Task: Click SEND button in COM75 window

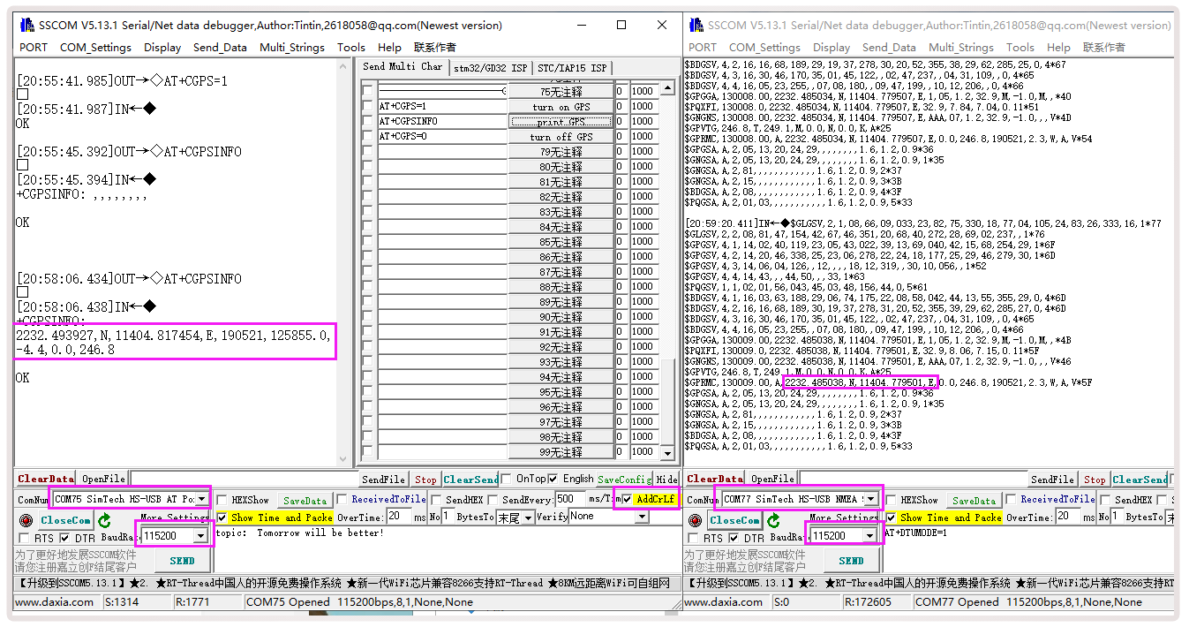Action: click(x=183, y=560)
